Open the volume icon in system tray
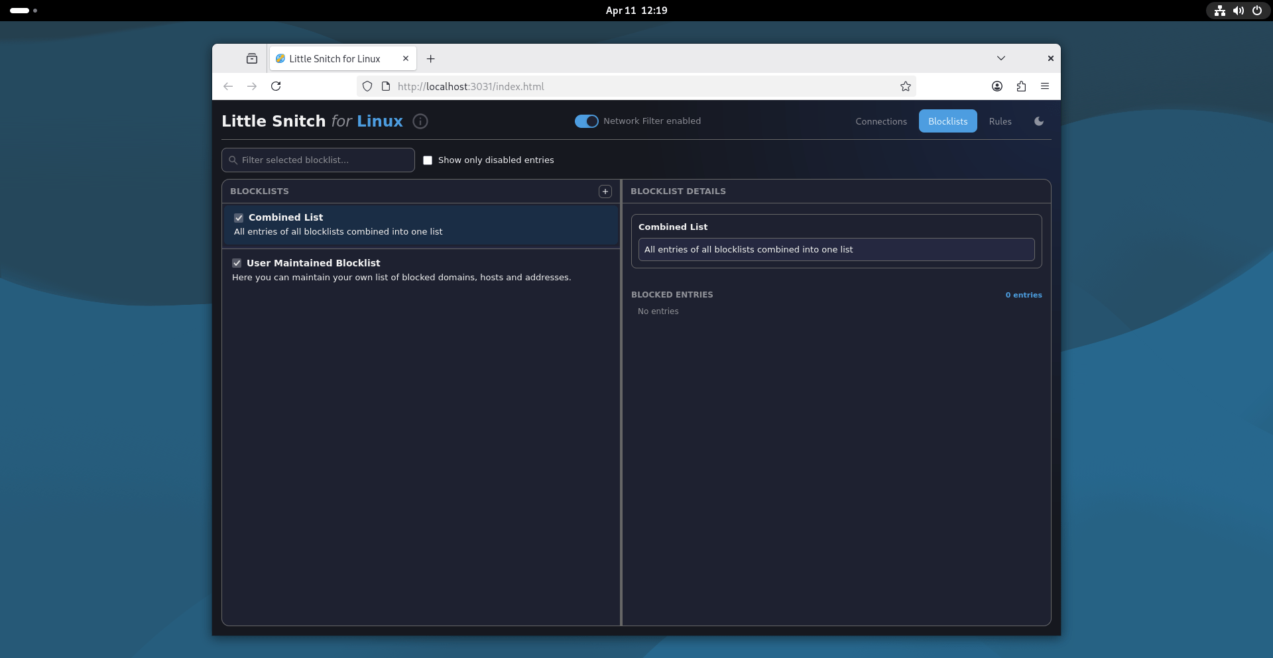 pos(1239,11)
